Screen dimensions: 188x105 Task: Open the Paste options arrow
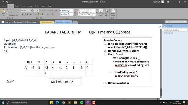tap(4, 15)
